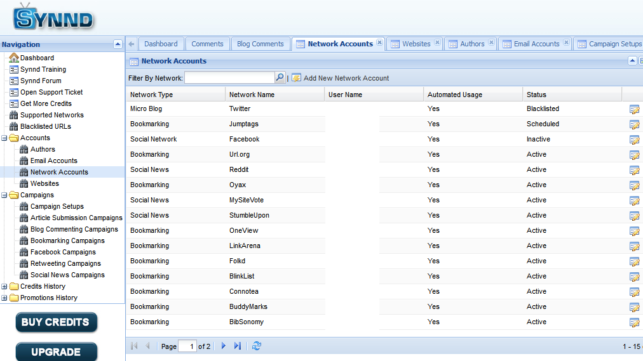Viewport: 643px width, 361px height.
Task: Switch to the Email Accounts tab
Action: [536, 44]
